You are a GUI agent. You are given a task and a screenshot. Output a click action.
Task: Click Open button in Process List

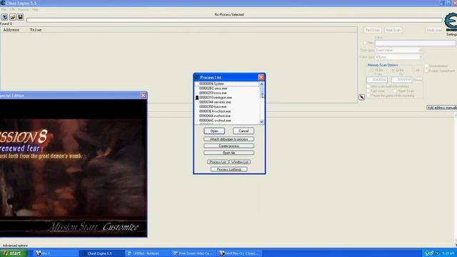click(x=214, y=131)
